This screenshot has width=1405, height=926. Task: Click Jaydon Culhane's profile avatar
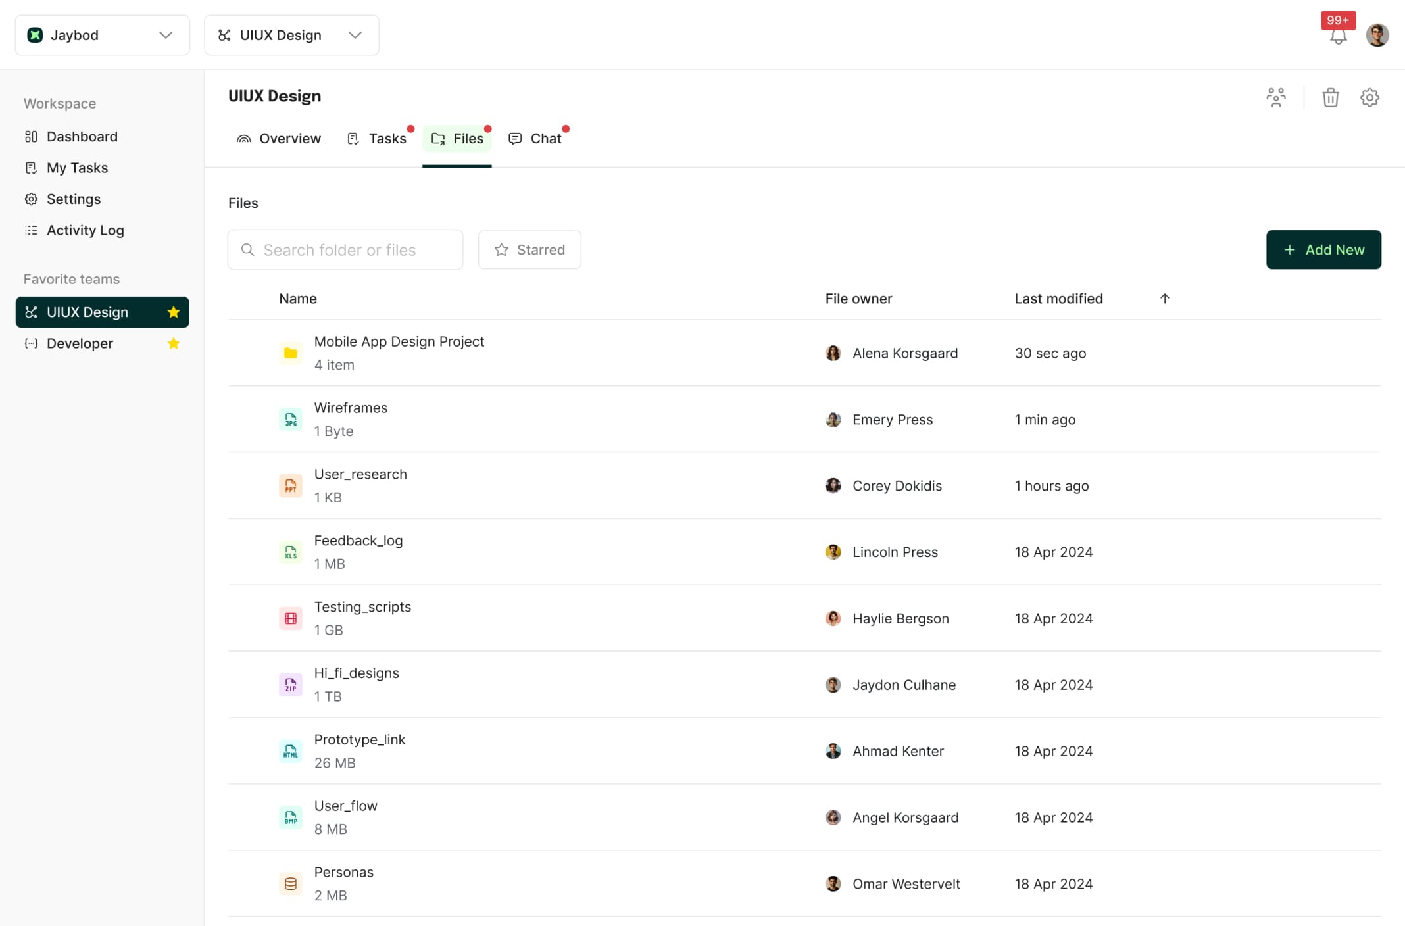(x=833, y=685)
